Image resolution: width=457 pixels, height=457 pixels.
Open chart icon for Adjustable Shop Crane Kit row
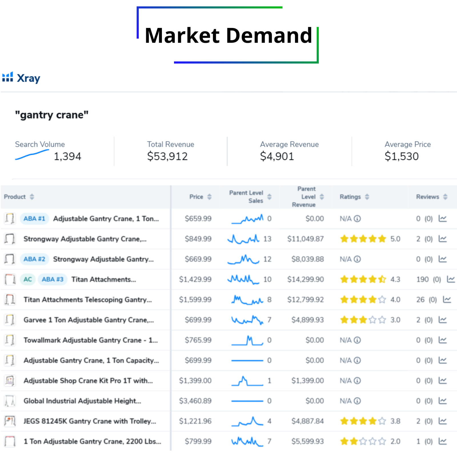(x=443, y=381)
